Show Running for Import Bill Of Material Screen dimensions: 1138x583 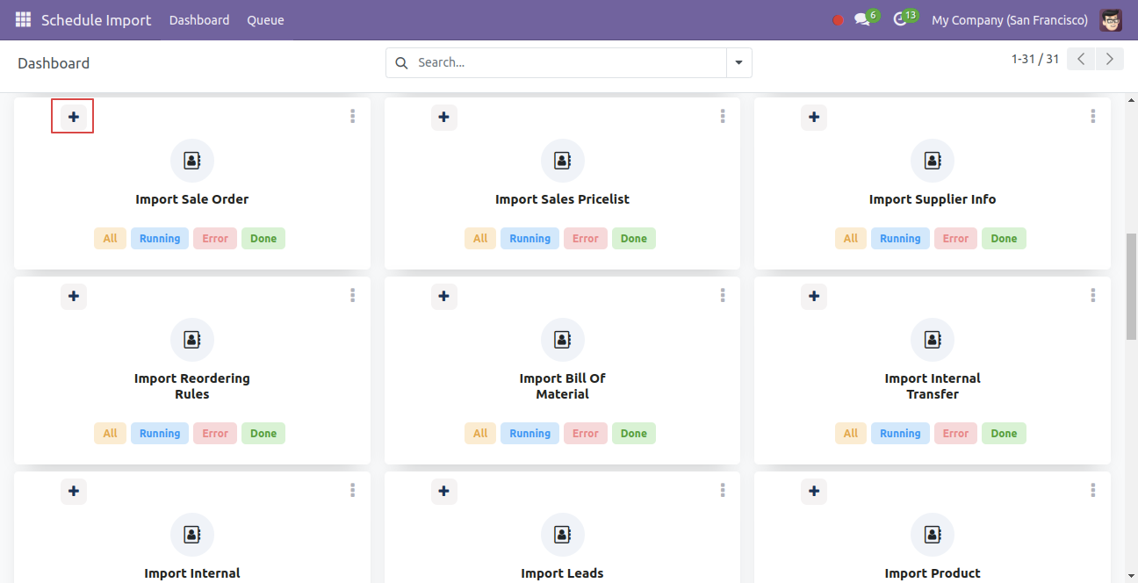(530, 433)
